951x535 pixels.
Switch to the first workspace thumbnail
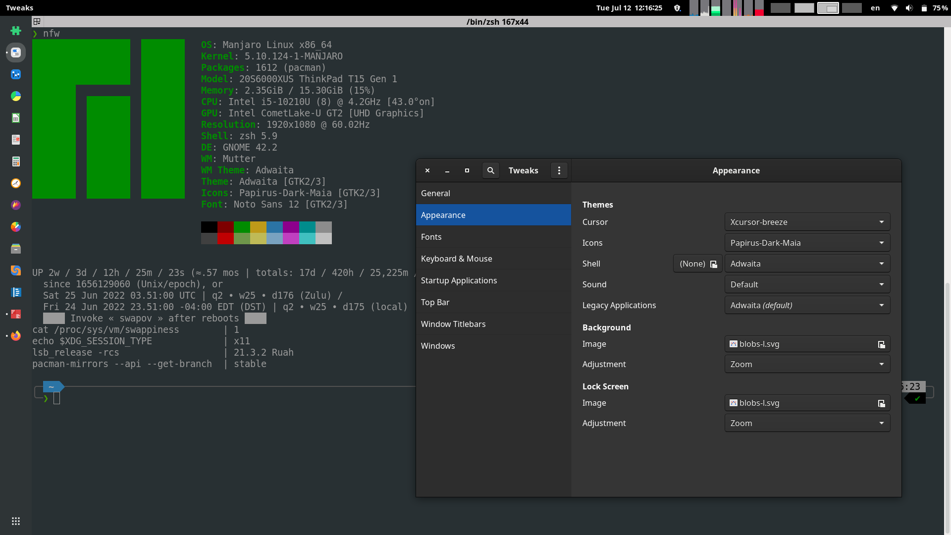pyautogui.click(x=781, y=8)
